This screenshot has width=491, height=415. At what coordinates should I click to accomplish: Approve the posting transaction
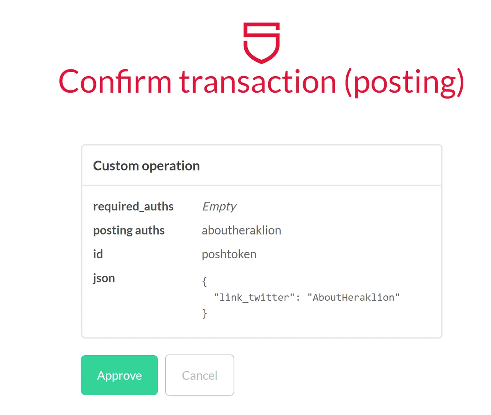119,375
